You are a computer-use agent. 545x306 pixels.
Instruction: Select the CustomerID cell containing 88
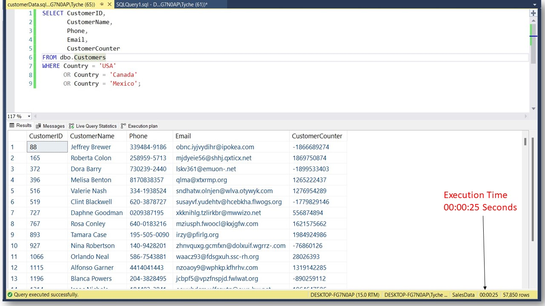click(47, 147)
